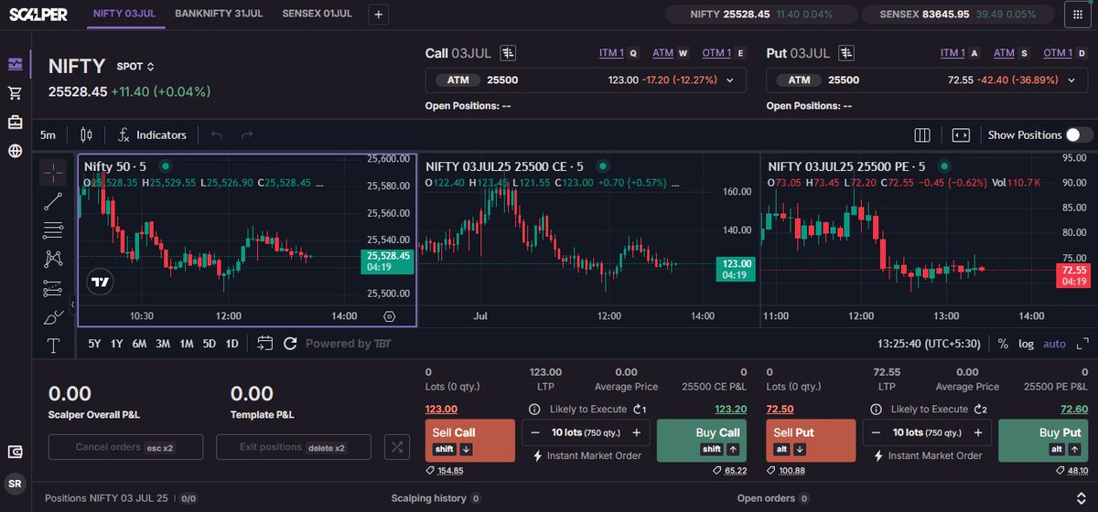Click the sync-charts arrows icon beside Show Positions
Screen dimensions: 1098x512
point(961,134)
